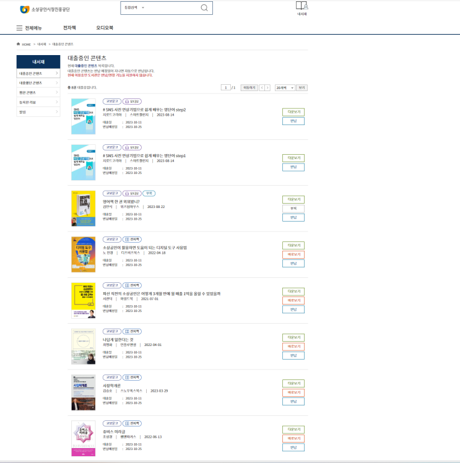Click 전자책 tag on 디지털 도구 사용법 book
Image resolution: width=460 pixels, height=463 pixels.
132,239
